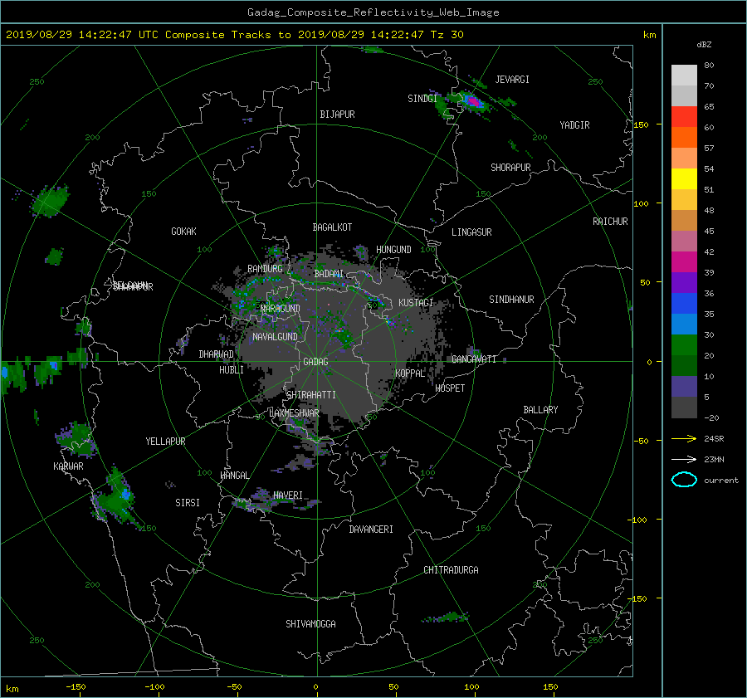Click the Gadag_Composite_Reflectivity_Web_Image title

coord(373,12)
